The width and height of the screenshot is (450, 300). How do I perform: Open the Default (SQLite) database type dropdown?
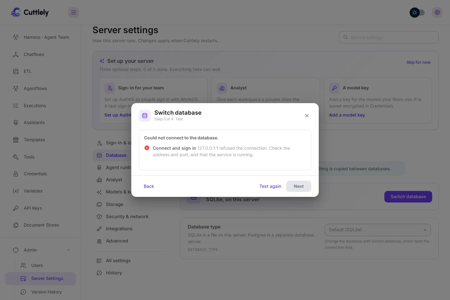(378, 230)
